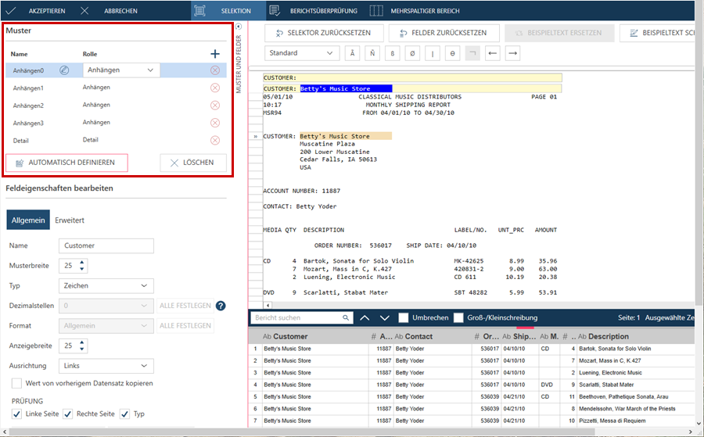Delete the Anhängen2 pattern via red X icon
704x437 pixels.
click(x=215, y=106)
